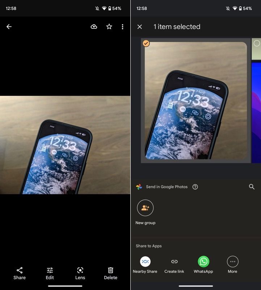The height and width of the screenshot is (290, 261).
Task: Tap the muted notifications bell, right screen
Action: click(x=228, y=8)
